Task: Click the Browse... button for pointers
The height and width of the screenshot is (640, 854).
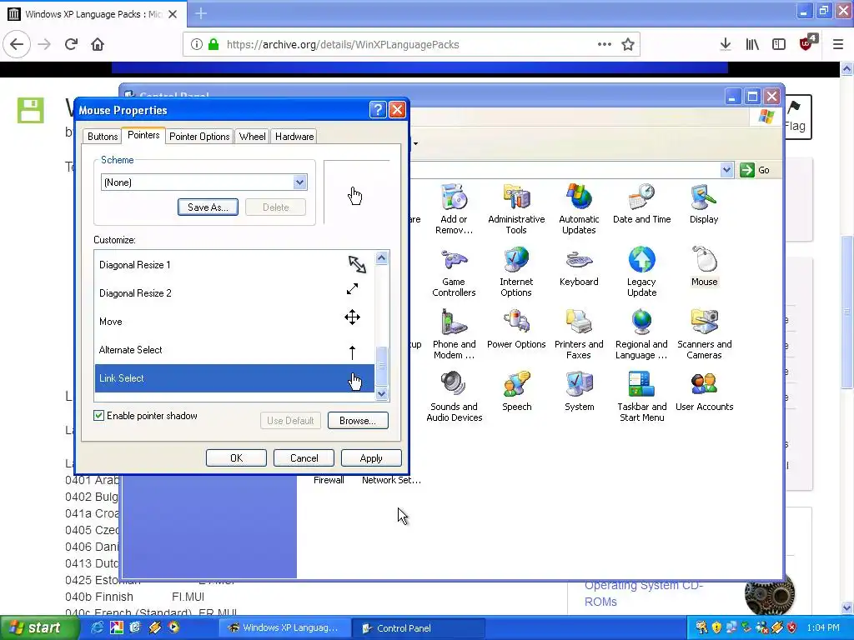Action: [x=358, y=421]
